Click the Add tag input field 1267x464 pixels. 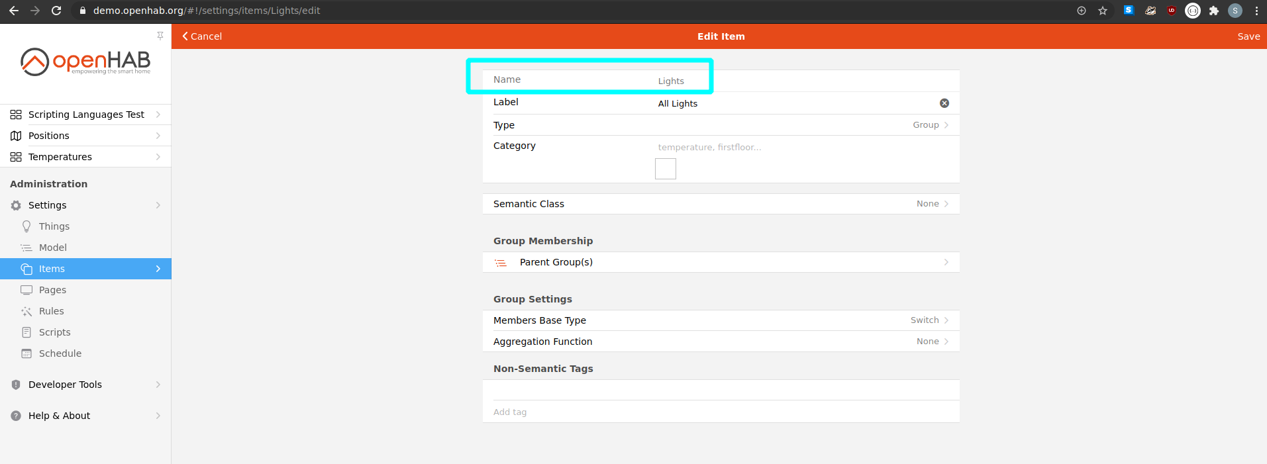721,412
